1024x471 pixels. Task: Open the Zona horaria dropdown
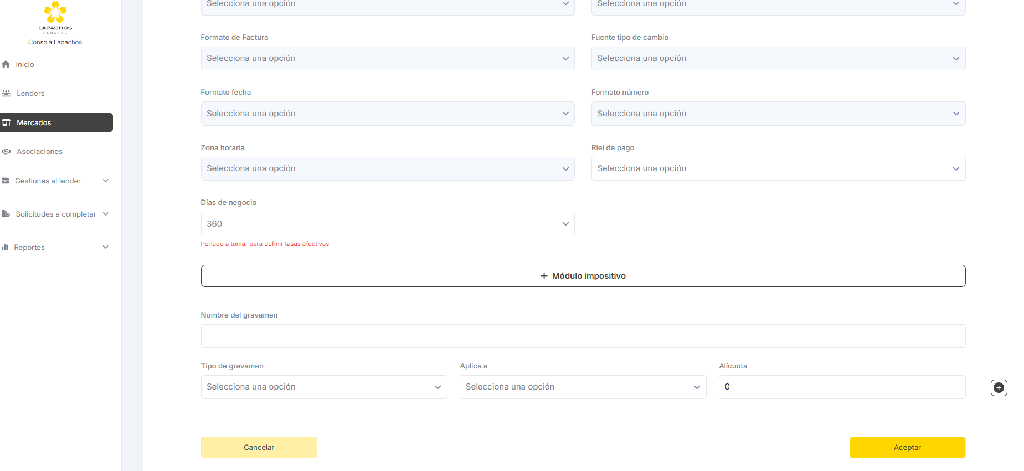pyautogui.click(x=387, y=168)
